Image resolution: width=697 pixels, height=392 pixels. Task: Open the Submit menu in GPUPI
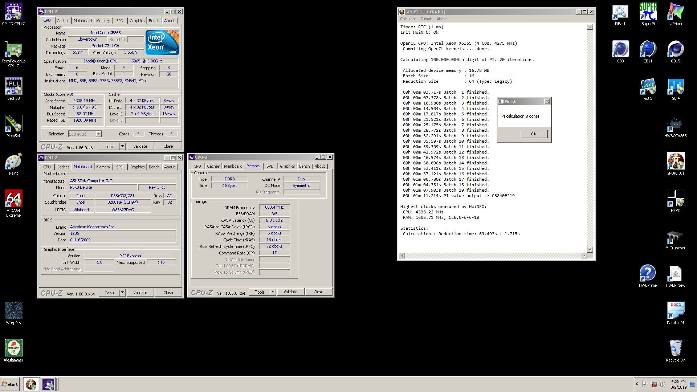click(426, 19)
